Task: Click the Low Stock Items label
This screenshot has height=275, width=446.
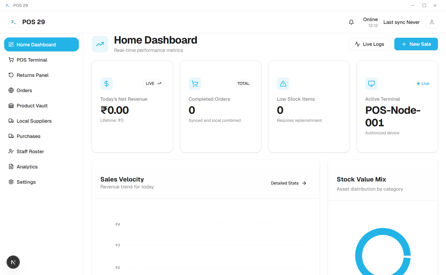Action: 296,99
